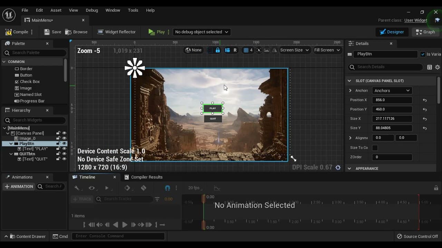Switch to Graph mode
Viewport: 442px width, 248px height.
click(425, 32)
